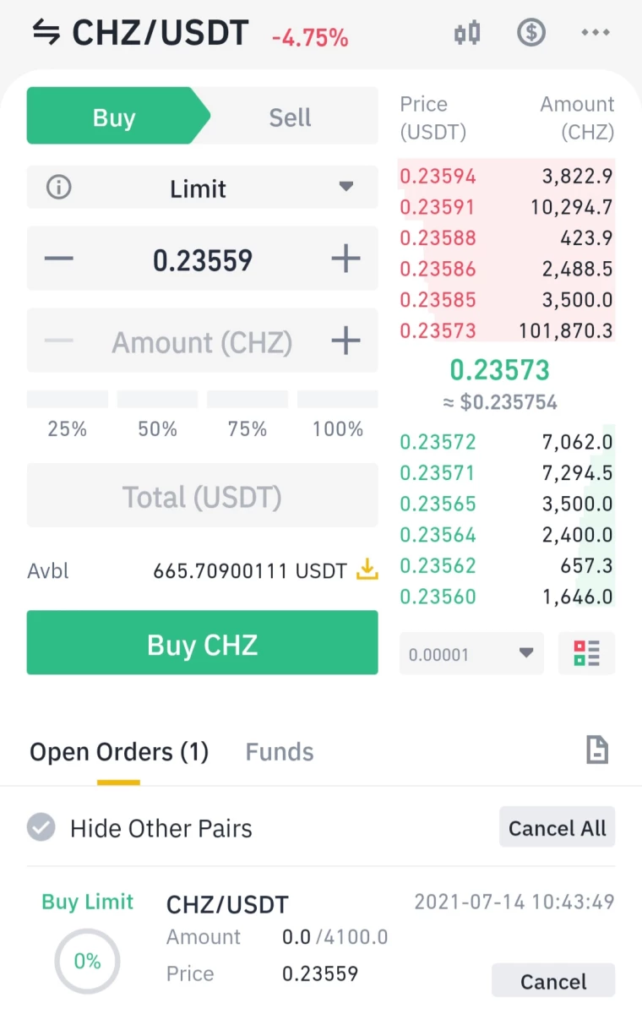Select the Buy side toggle
This screenshot has height=1014, width=642.
click(114, 117)
